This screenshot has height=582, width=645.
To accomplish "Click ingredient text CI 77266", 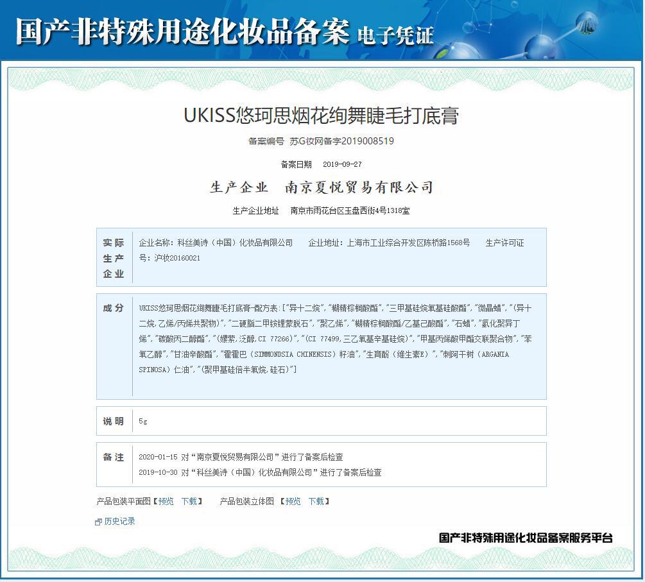I will click(274, 339).
